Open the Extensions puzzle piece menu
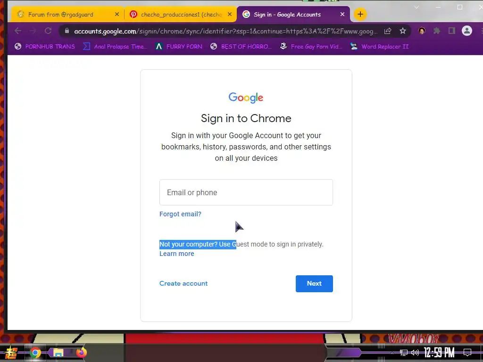 click(437, 31)
